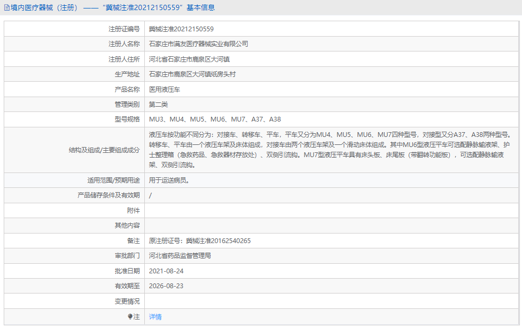Screen dimensions: 522x328
Task: Click the 结构及组成/主要组成成分 label
Action: click(x=104, y=150)
